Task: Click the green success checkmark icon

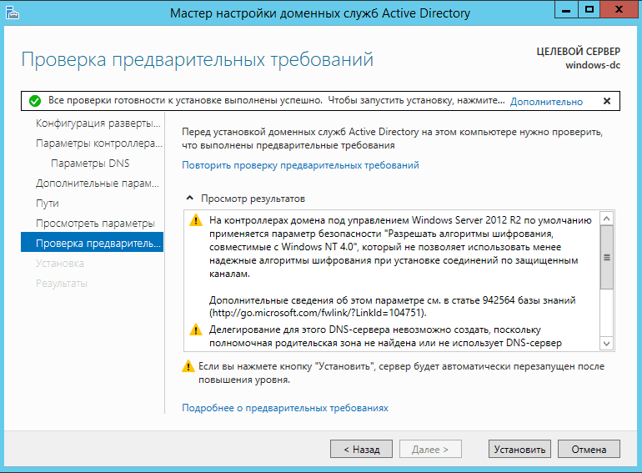Action: pyautogui.click(x=35, y=101)
